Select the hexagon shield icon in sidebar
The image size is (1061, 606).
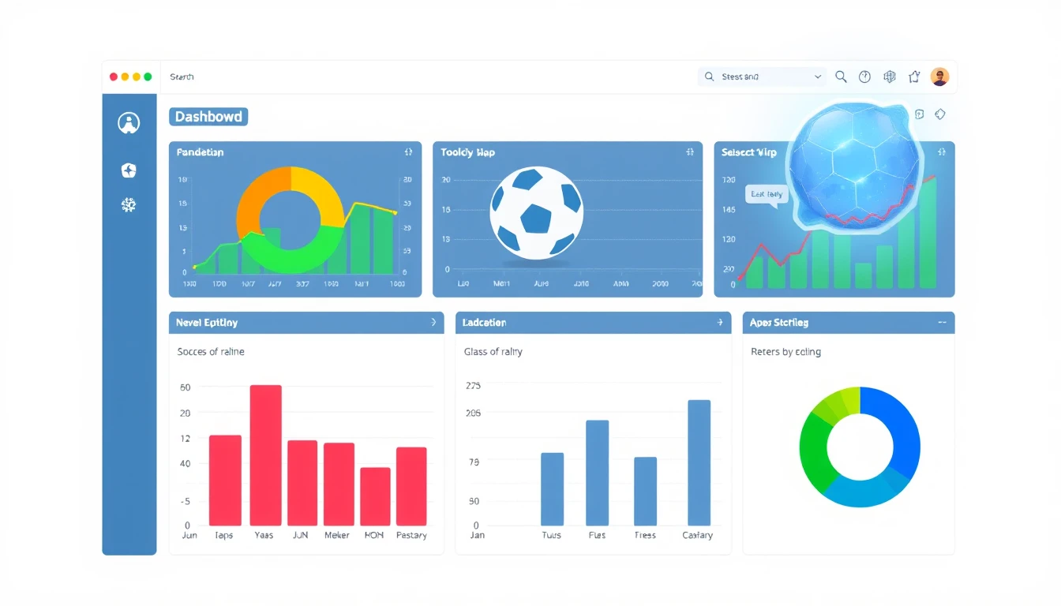point(129,170)
